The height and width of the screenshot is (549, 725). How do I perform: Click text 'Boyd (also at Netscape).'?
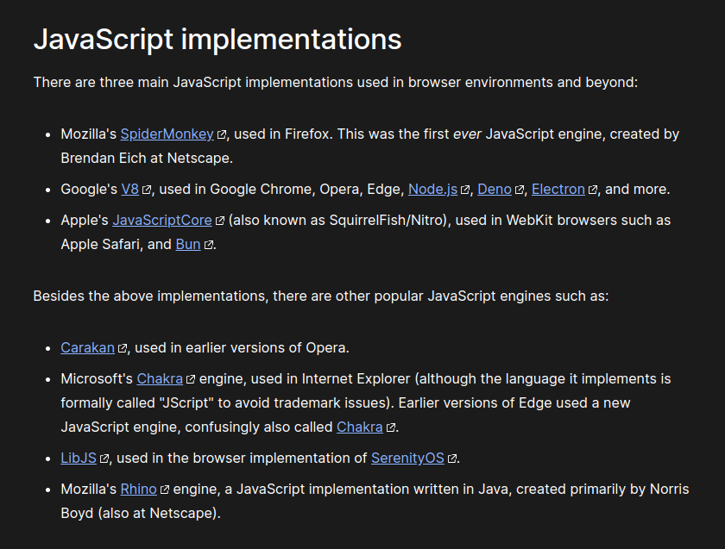(x=141, y=513)
